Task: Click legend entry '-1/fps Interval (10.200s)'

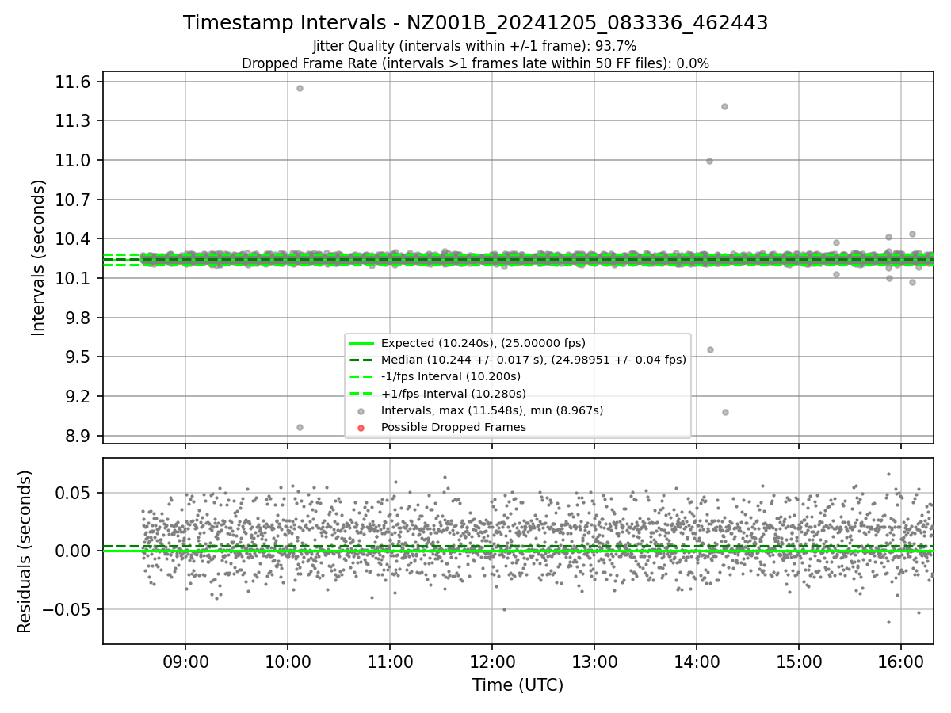Action: coord(451,376)
